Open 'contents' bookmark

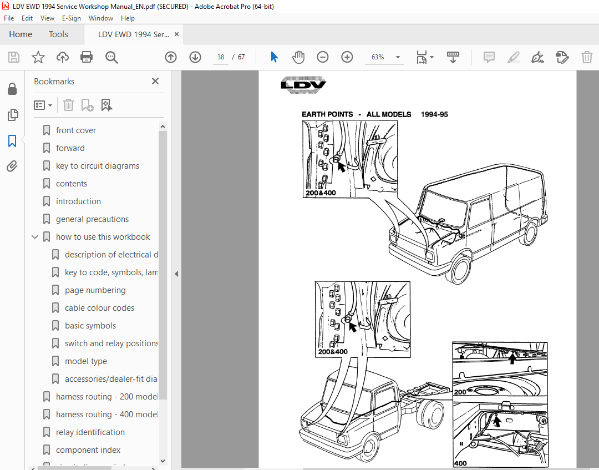pos(72,184)
